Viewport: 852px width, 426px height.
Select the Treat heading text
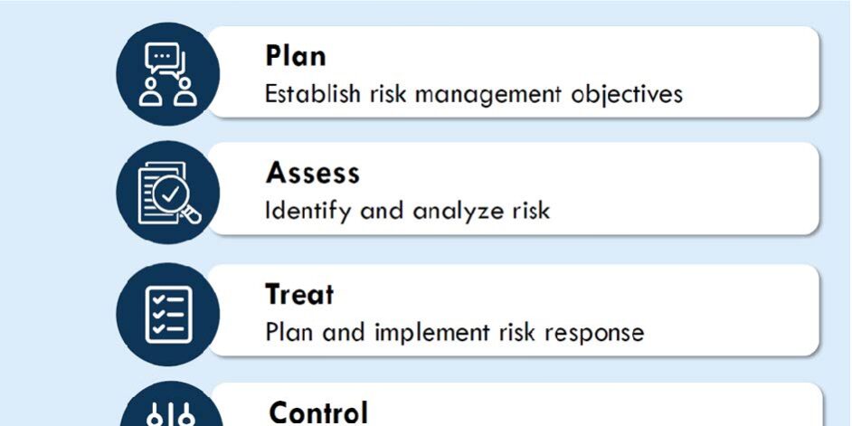pyautogui.click(x=299, y=295)
